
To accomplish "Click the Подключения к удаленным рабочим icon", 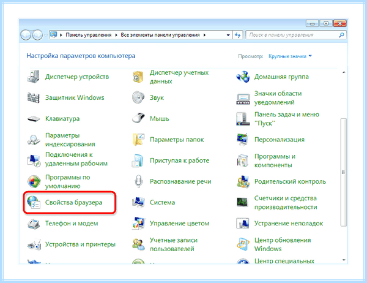I will point(33,160).
